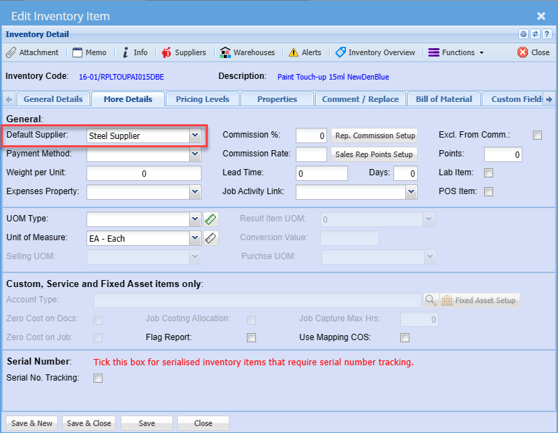Expand the Default Supplier dropdown
Viewport: 558px width, 433px height.
click(195, 136)
